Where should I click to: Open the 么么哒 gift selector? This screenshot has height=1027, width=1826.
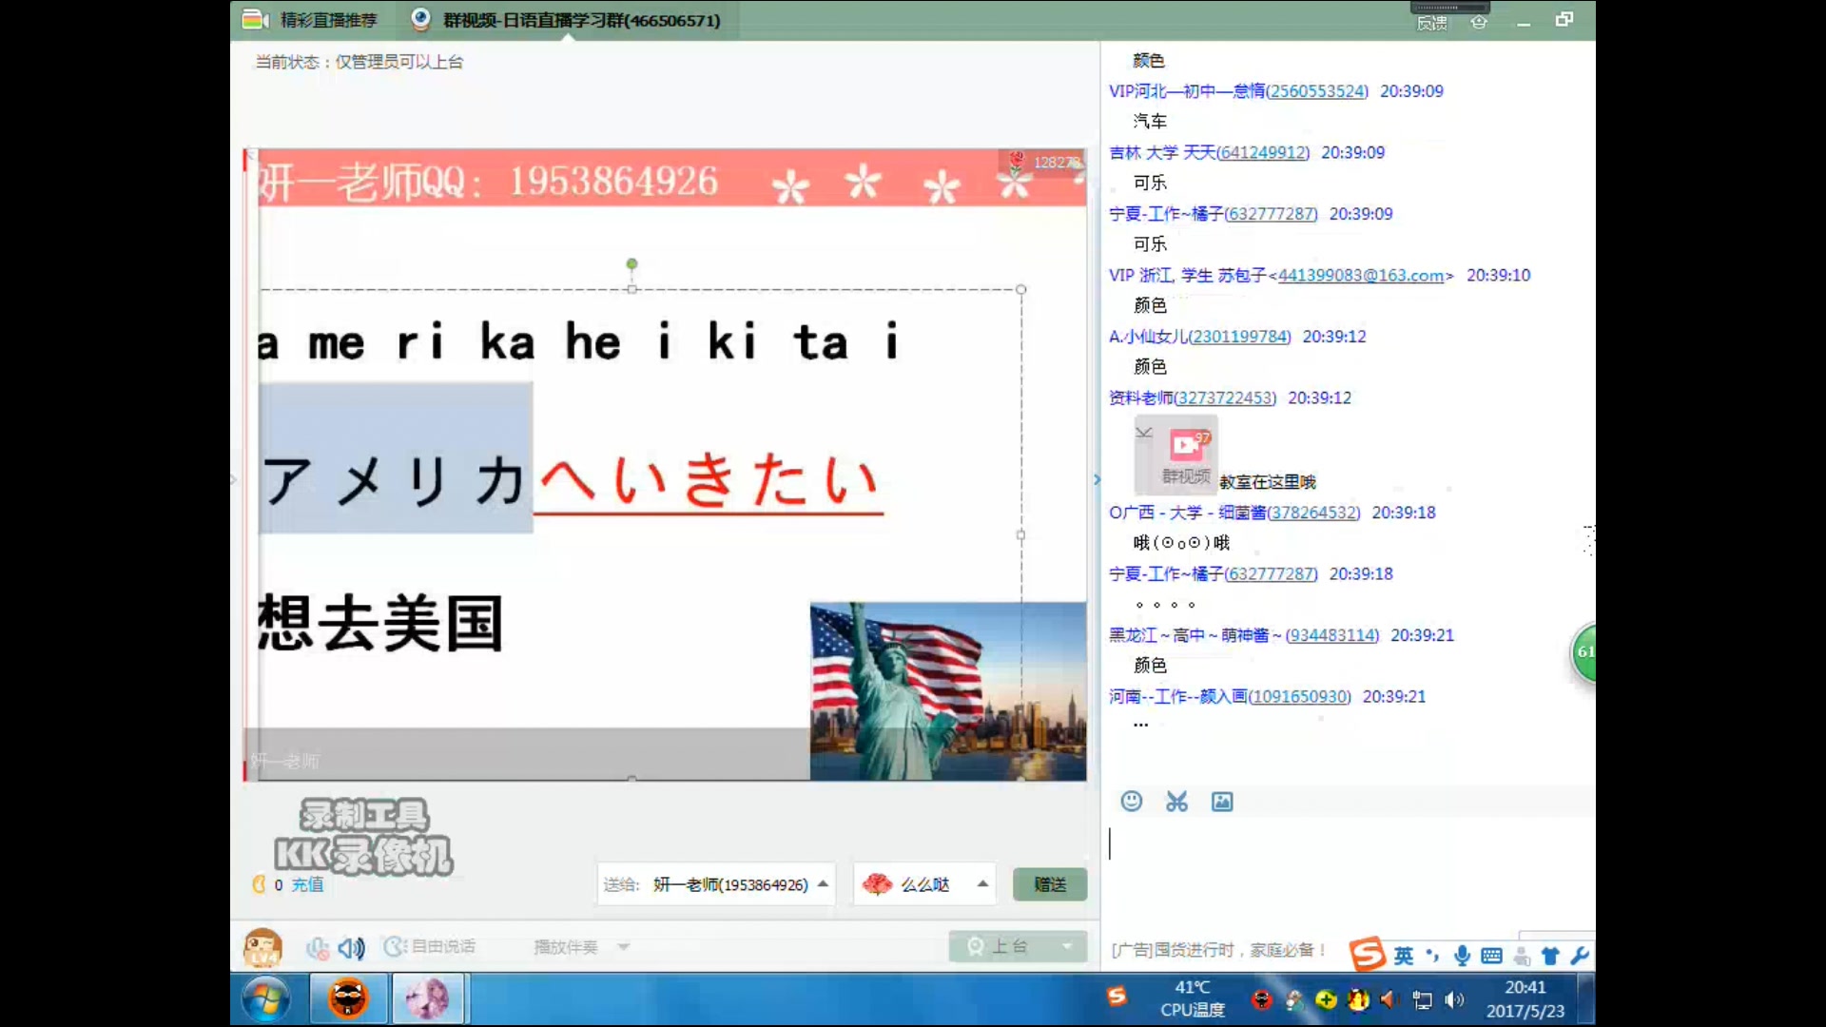tap(924, 884)
